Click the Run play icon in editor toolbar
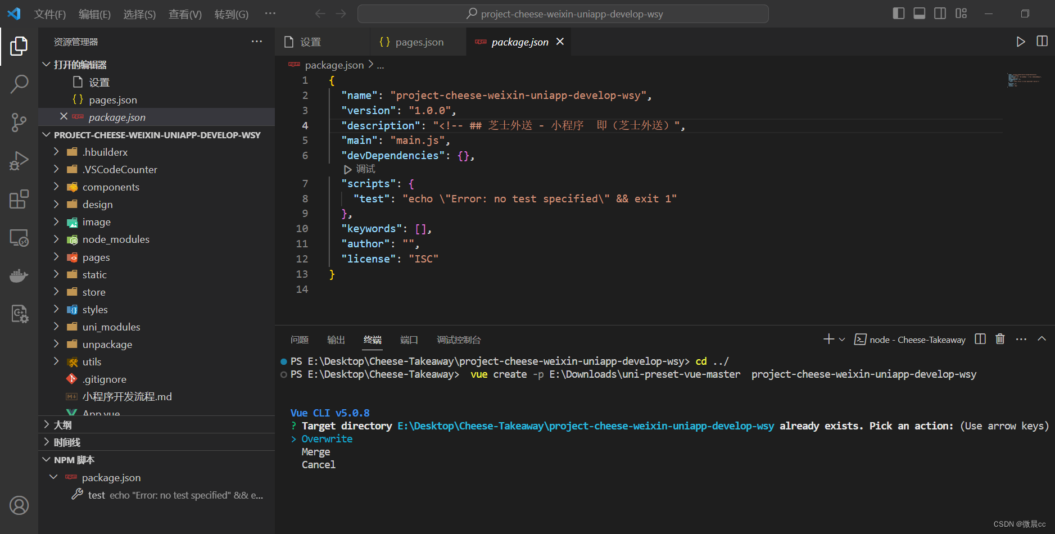Viewport: 1055px width, 534px height. (1021, 42)
